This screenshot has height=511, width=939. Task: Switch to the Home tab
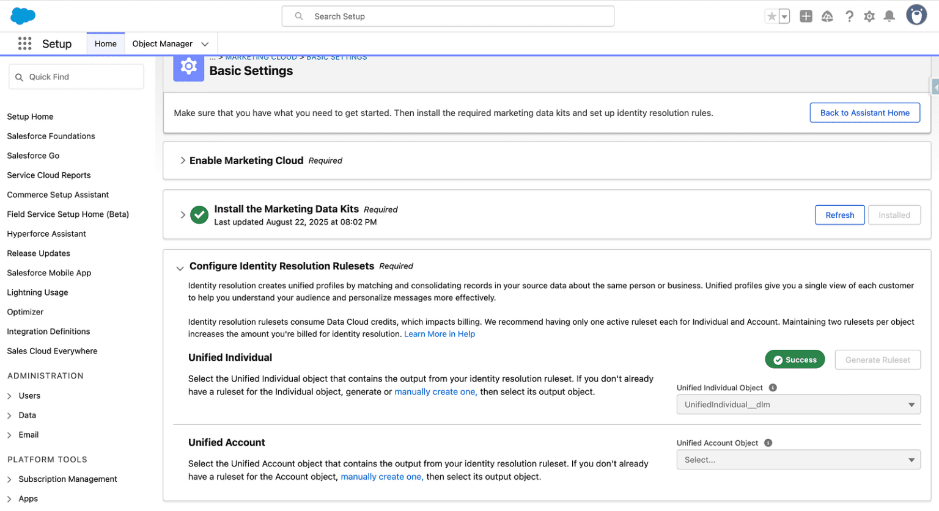pyautogui.click(x=106, y=44)
